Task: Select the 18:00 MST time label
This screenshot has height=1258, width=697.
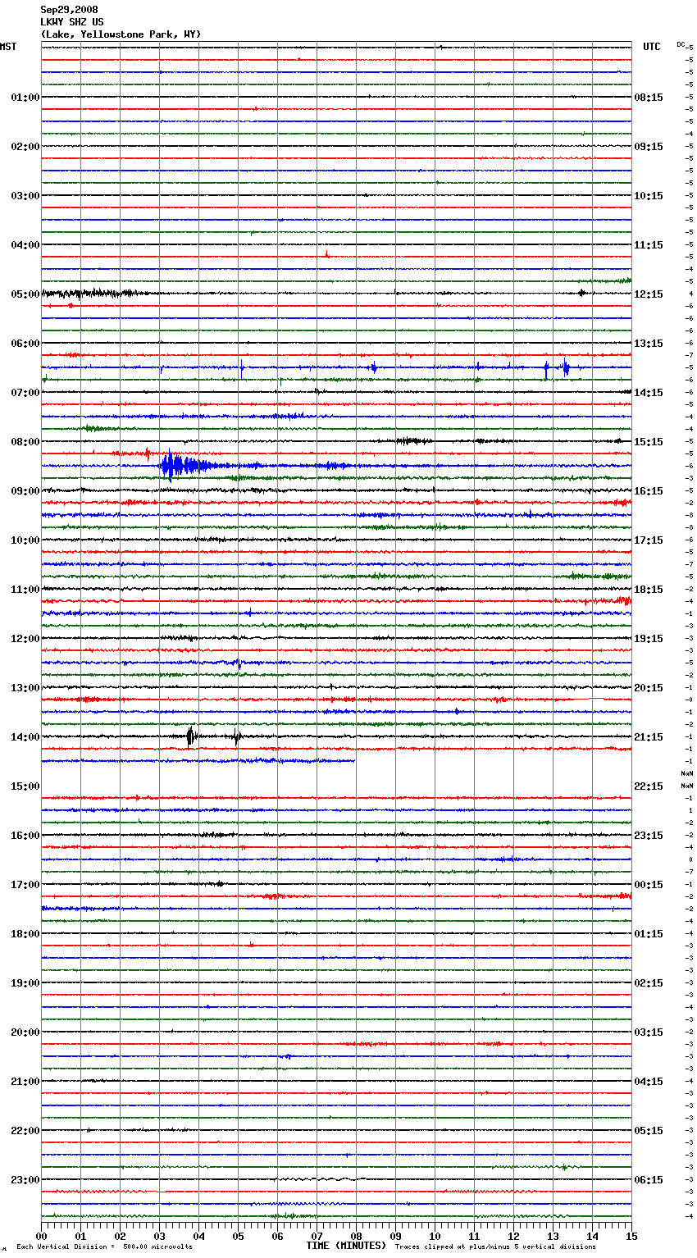Action: click(x=25, y=934)
